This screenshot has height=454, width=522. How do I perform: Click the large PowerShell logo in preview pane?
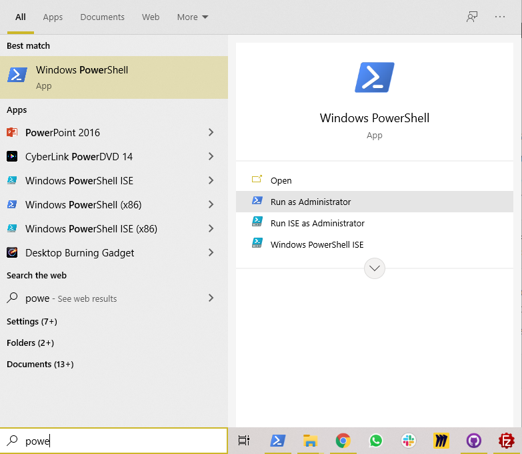pos(375,77)
